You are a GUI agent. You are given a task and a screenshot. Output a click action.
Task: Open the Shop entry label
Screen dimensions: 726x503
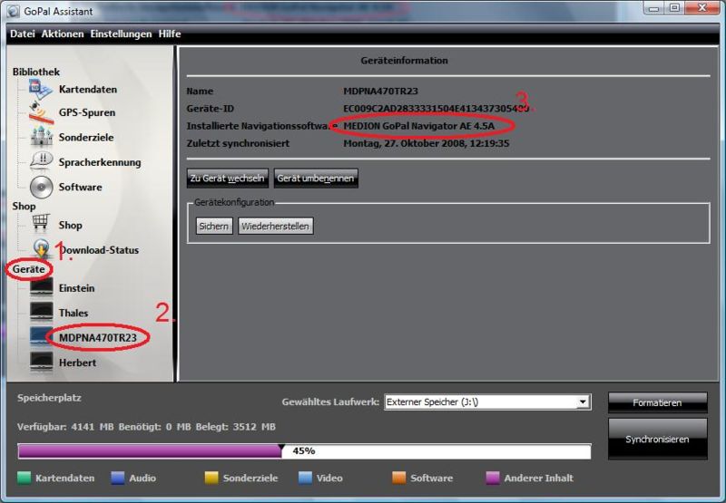[x=70, y=225]
